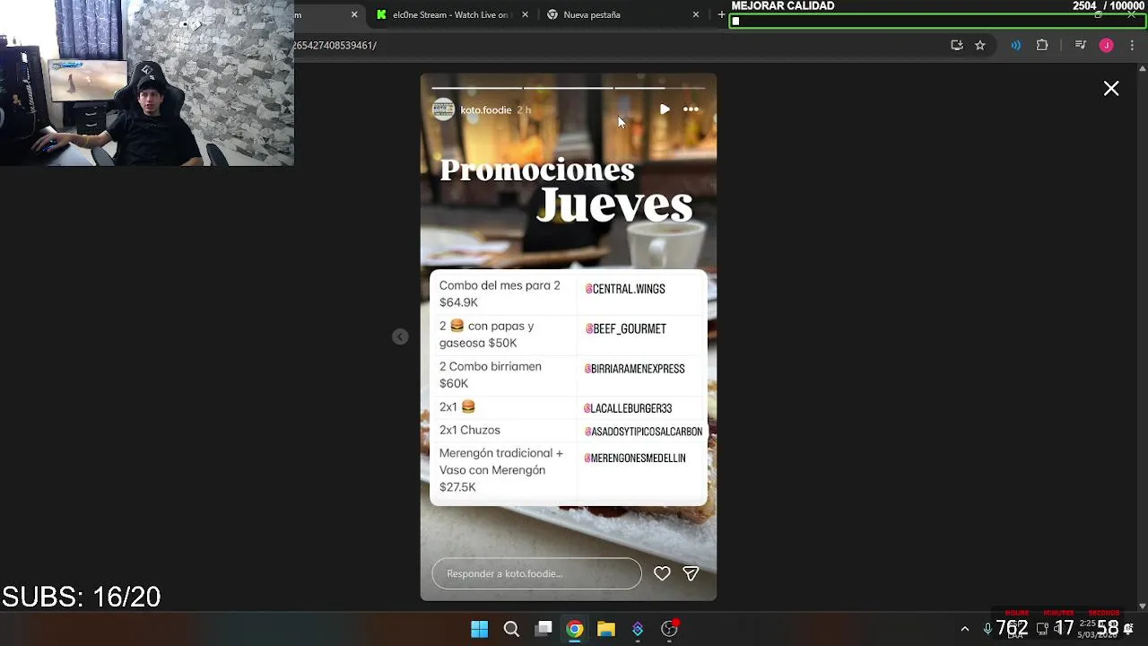1148x646 pixels.
Task: Click the reply field 'Responder a koto.foodie...'
Action: tap(536, 573)
